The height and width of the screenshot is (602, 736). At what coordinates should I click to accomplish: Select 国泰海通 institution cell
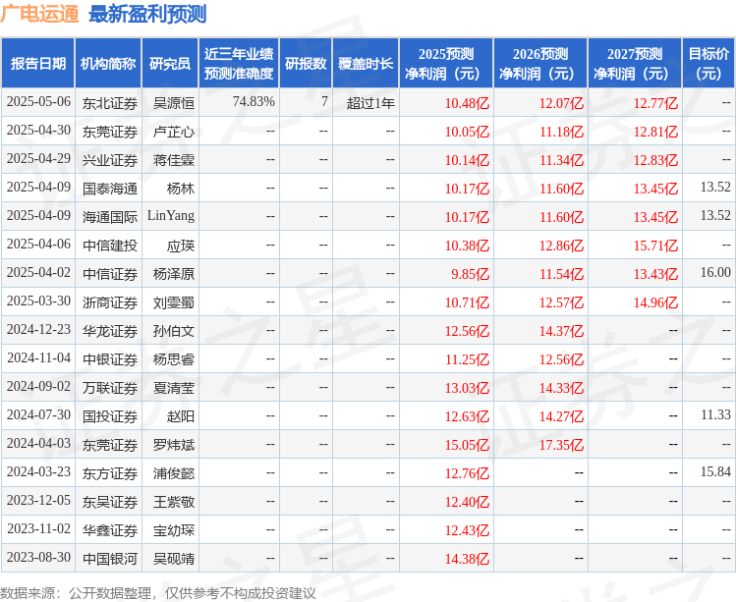[110, 189]
